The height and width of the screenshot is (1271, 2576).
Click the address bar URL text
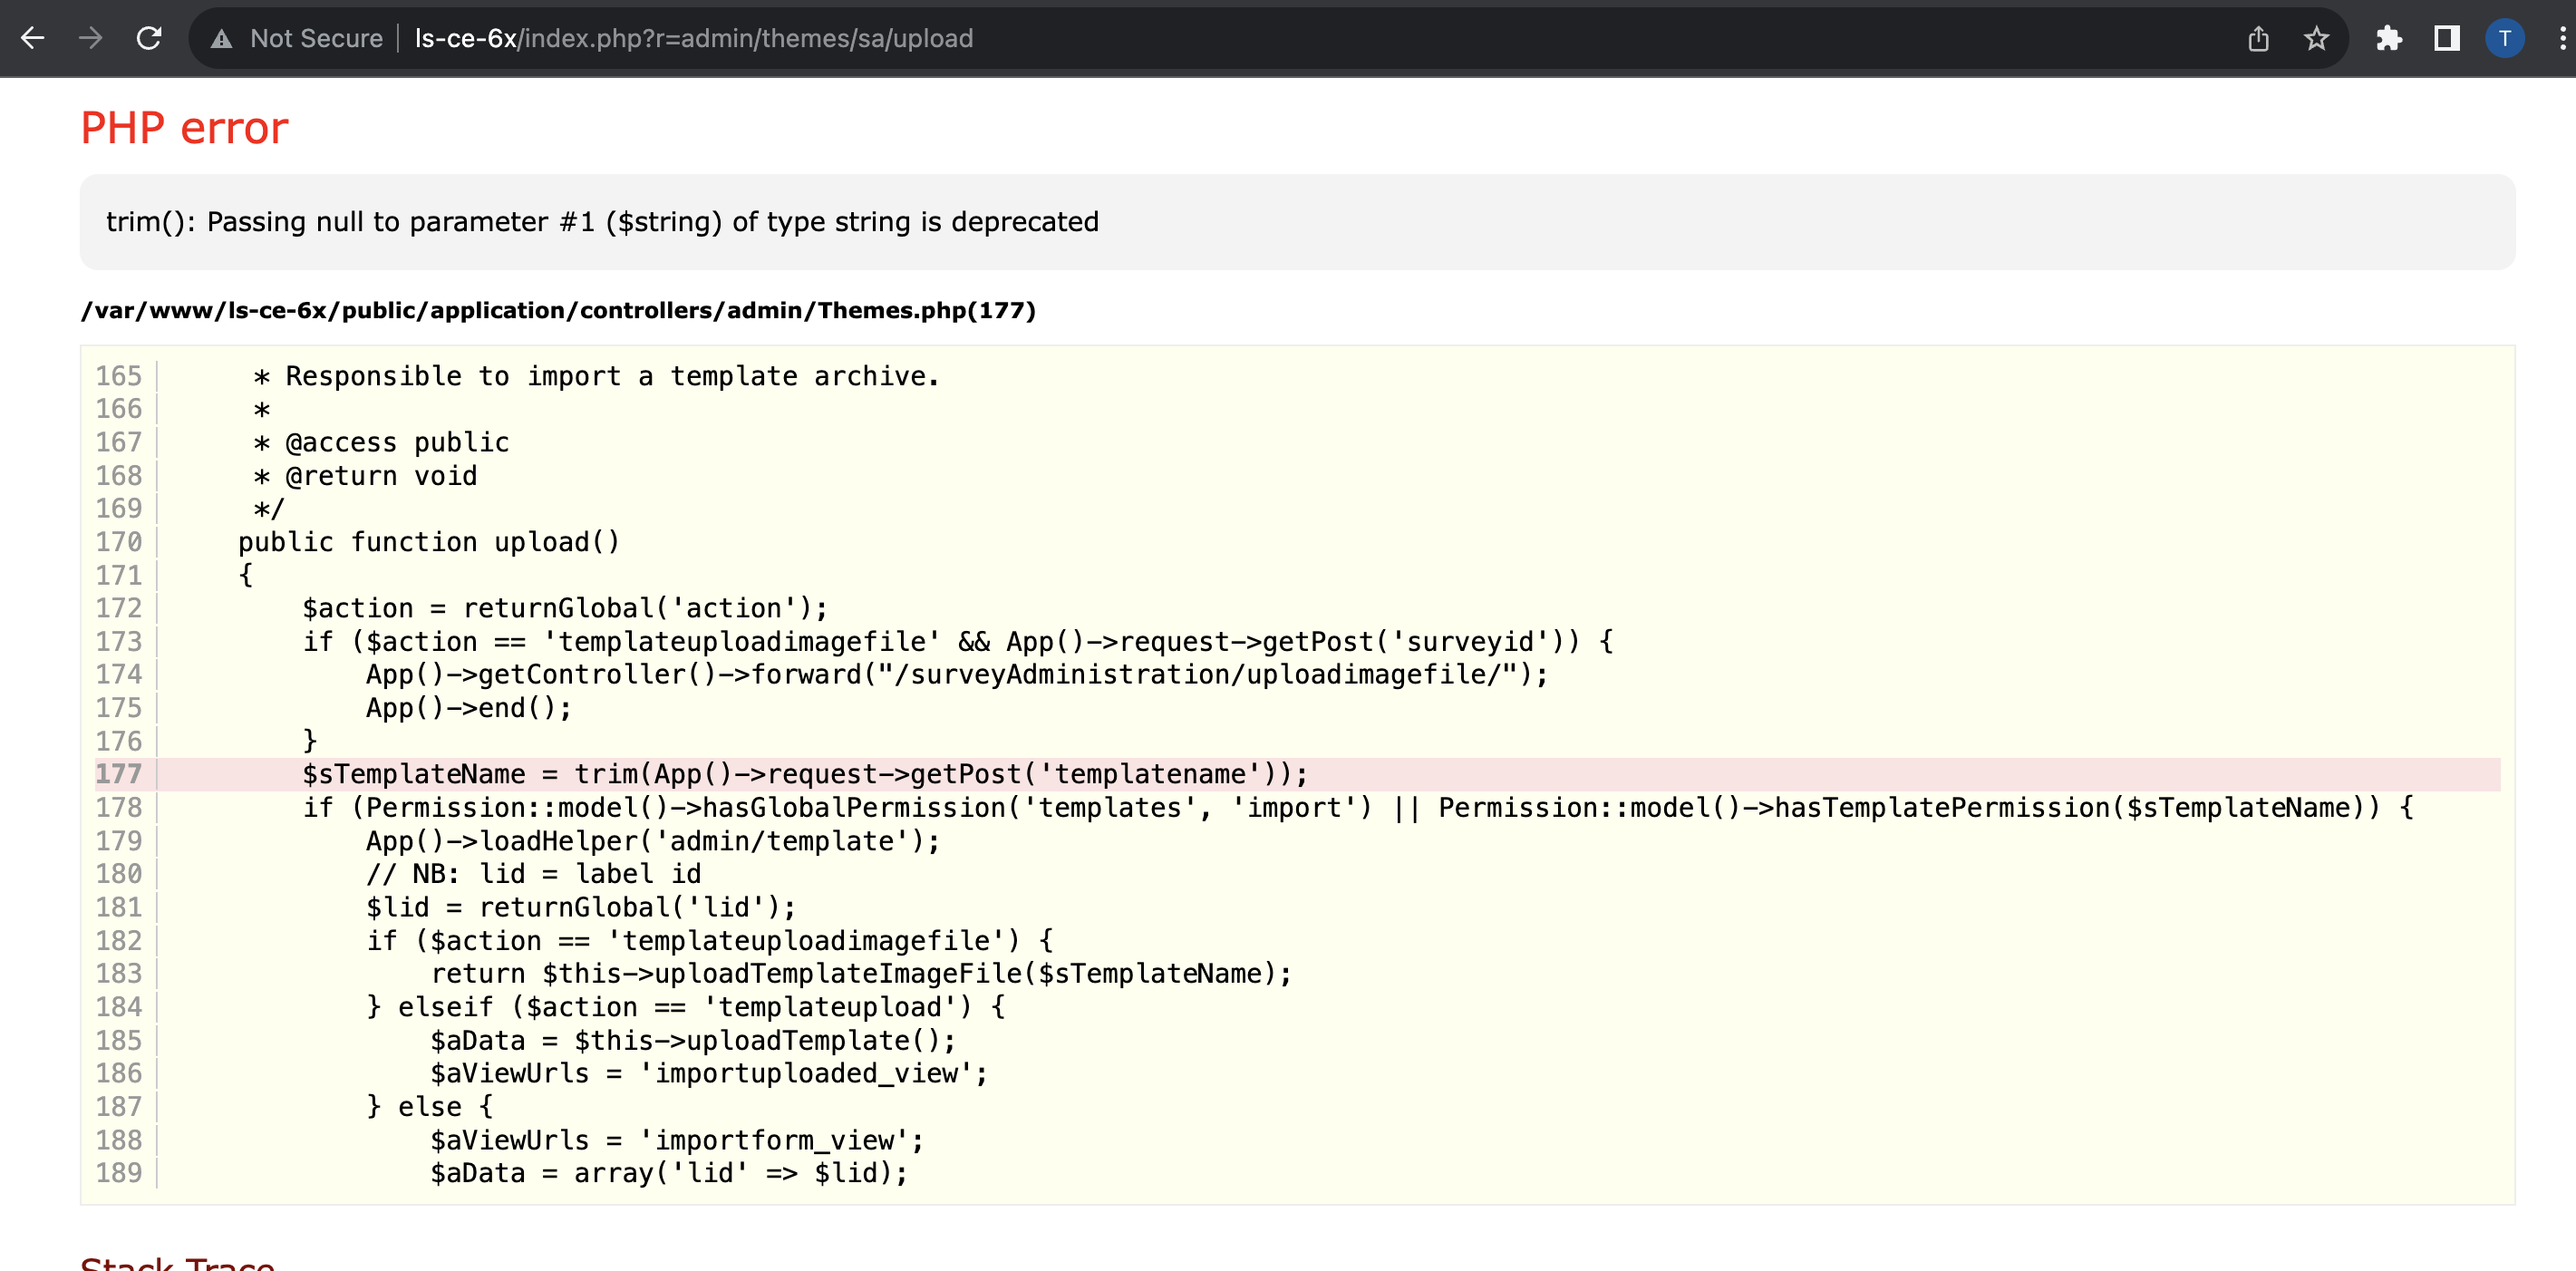pos(693,39)
